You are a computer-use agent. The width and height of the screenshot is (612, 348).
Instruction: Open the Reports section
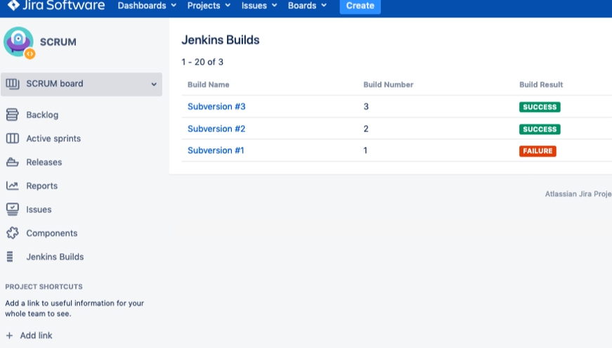(x=41, y=186)
